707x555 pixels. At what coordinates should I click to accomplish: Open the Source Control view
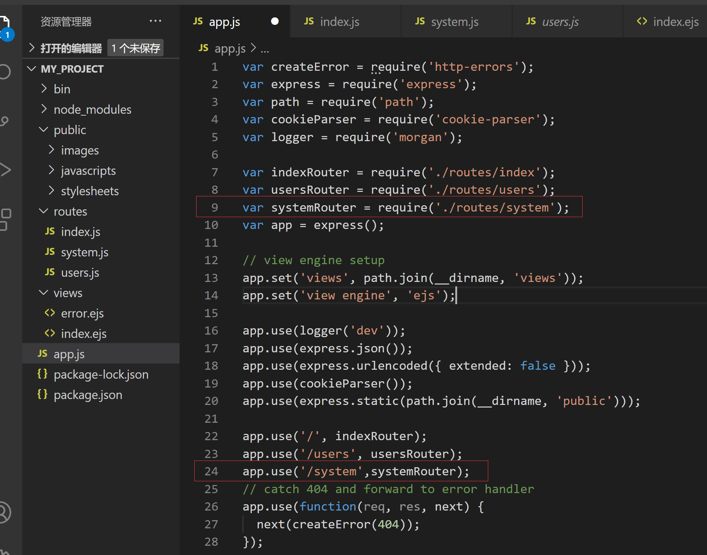(5, 121)
